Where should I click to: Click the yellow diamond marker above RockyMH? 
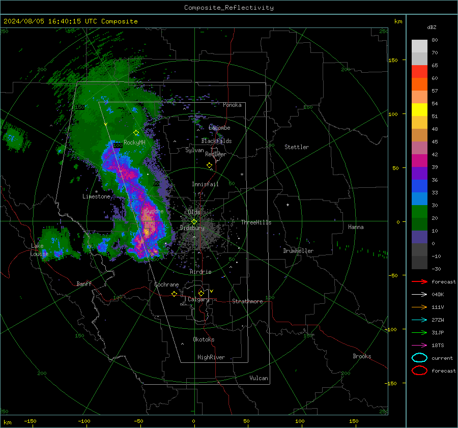136,133
